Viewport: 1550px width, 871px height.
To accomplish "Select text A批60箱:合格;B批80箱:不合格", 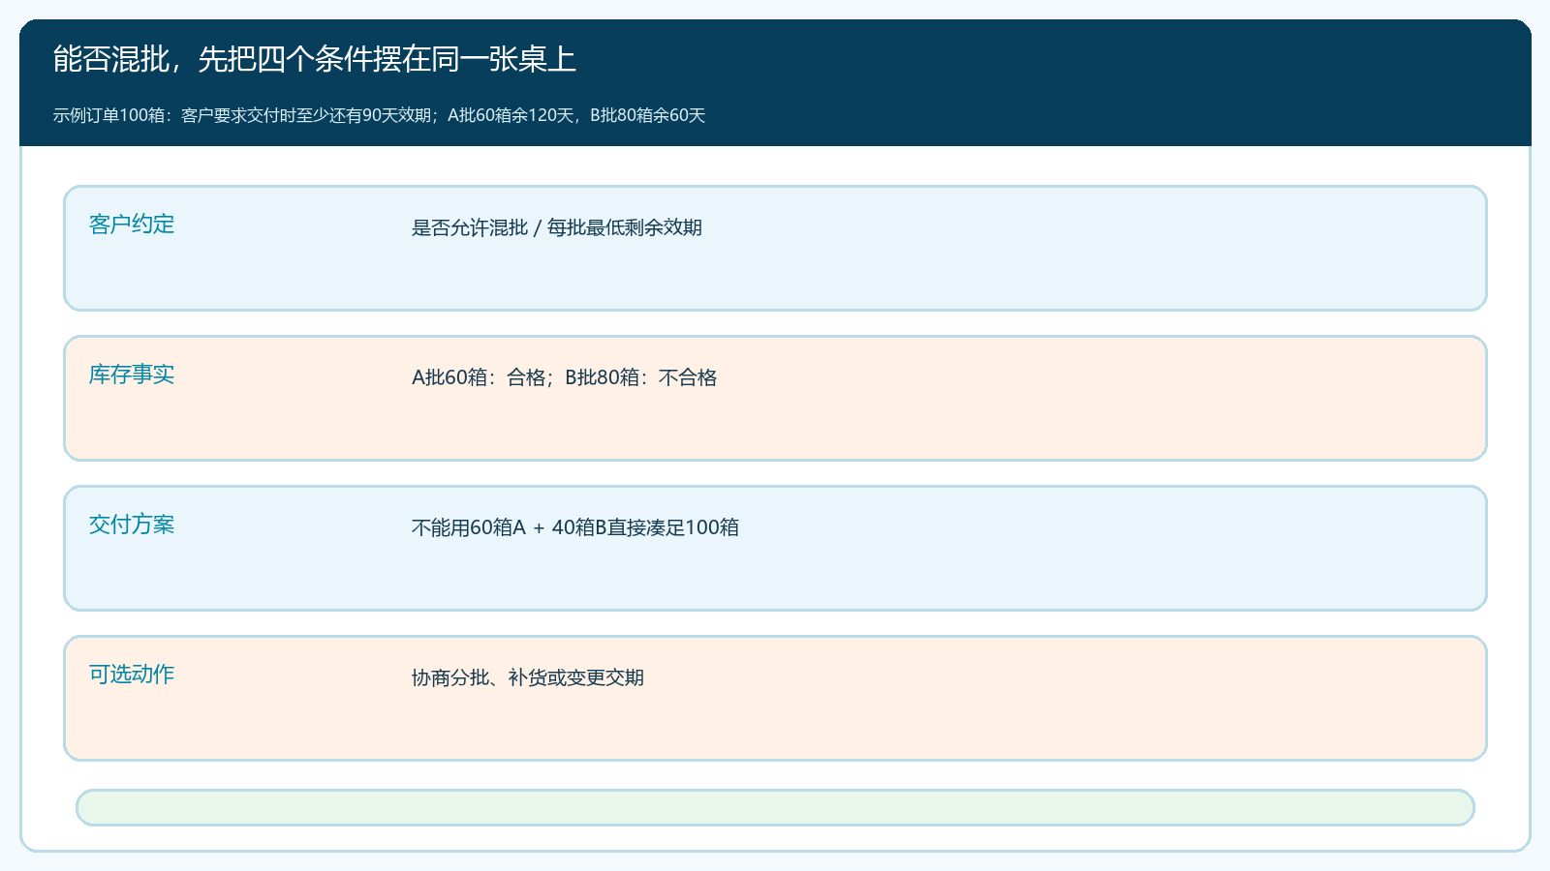I will 565,377.
